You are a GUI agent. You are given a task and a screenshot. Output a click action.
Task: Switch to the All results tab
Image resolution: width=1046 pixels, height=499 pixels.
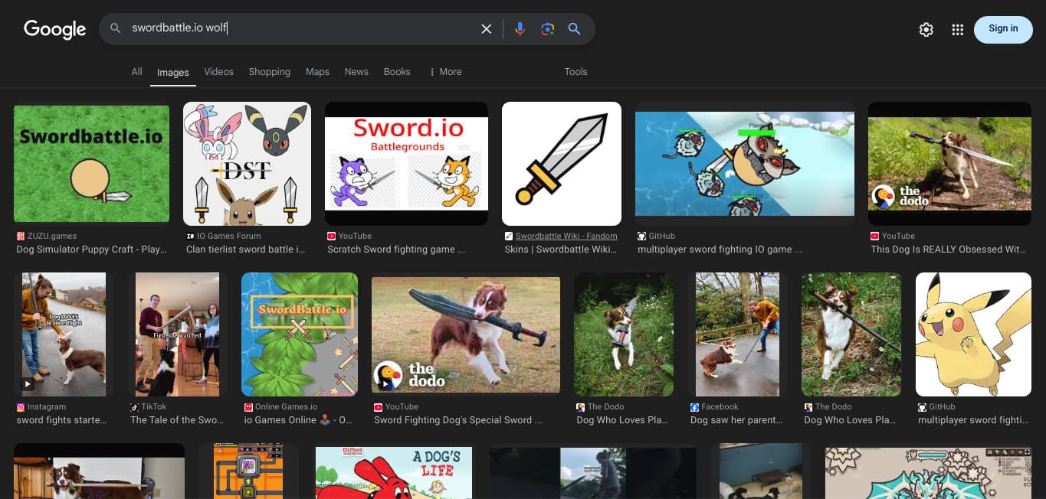pyautogui.click(x=136, y=72)
